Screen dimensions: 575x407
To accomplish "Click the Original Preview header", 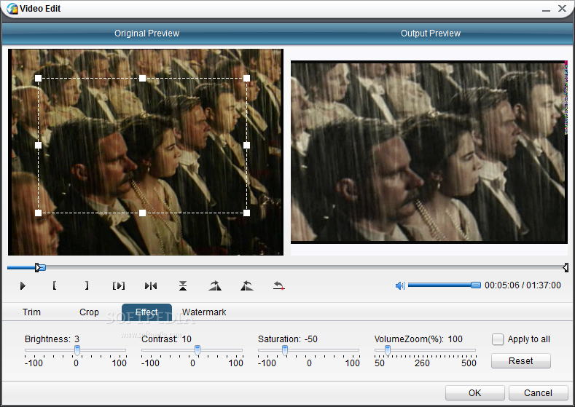I will (x=146, y=33).
